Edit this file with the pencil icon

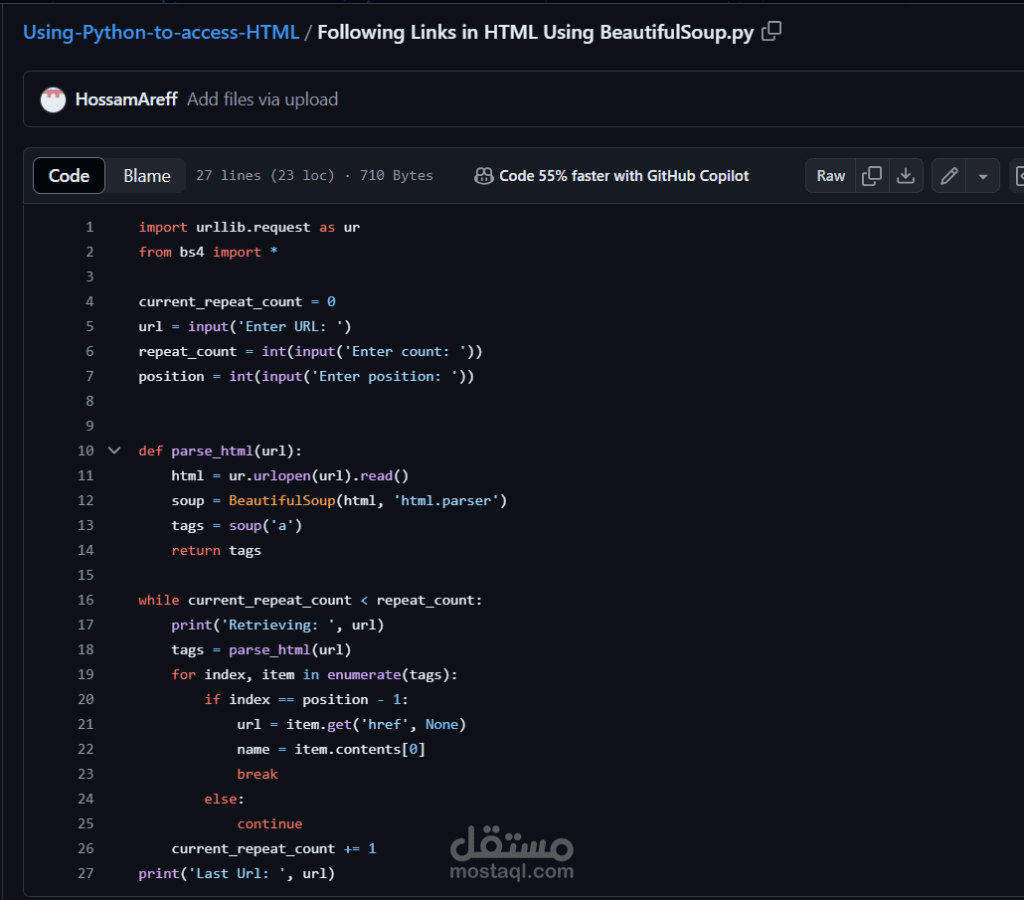pyautogui.click(x=948, y=176)
